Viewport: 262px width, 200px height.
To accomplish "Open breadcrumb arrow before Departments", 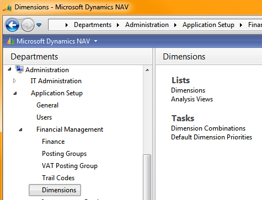I will 67,25.
